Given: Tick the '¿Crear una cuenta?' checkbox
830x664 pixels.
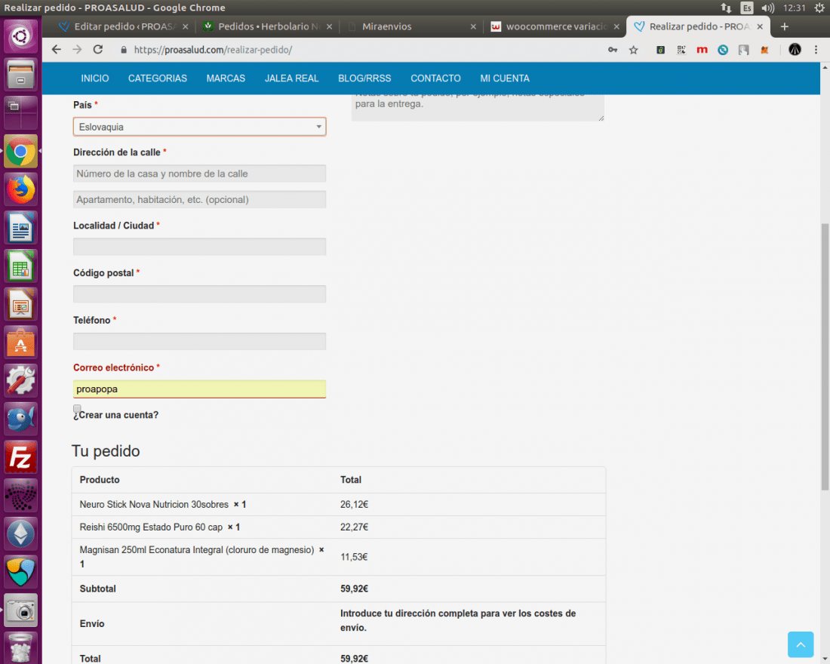Looking at the screenshot, I should click(x=77, y=408).
